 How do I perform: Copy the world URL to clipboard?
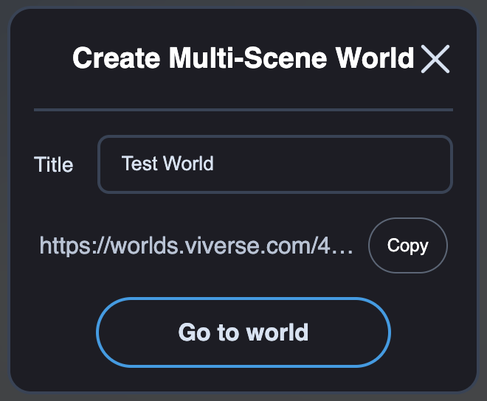tap(407, 245)
